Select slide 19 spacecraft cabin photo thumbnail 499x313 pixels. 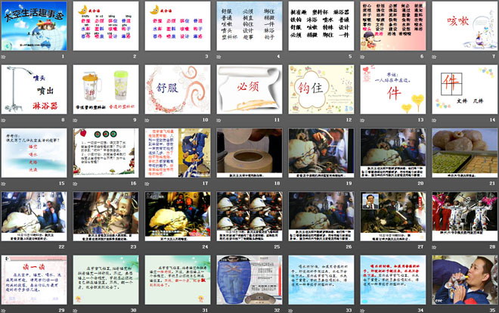pos(321,153)
